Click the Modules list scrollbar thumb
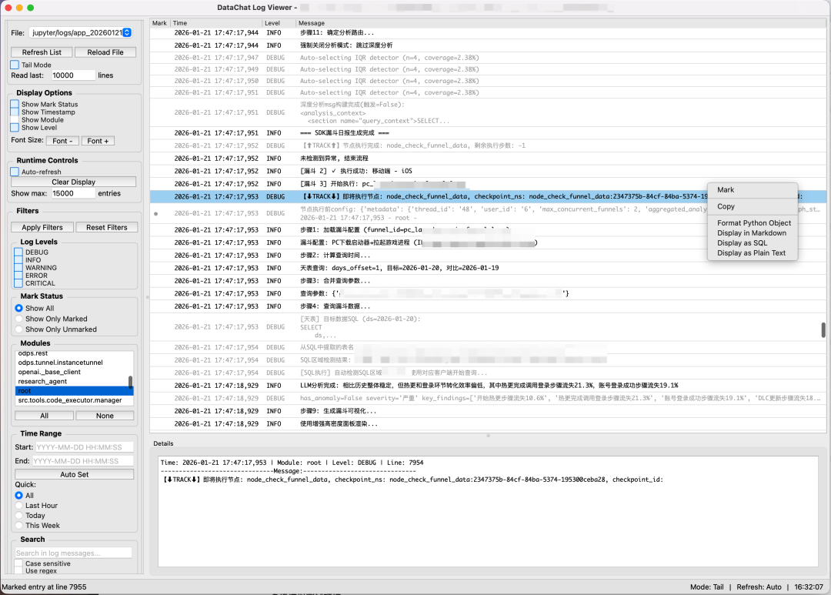This screenshot has height=595, width=831. pyautogui.click(x=130, y=382)
